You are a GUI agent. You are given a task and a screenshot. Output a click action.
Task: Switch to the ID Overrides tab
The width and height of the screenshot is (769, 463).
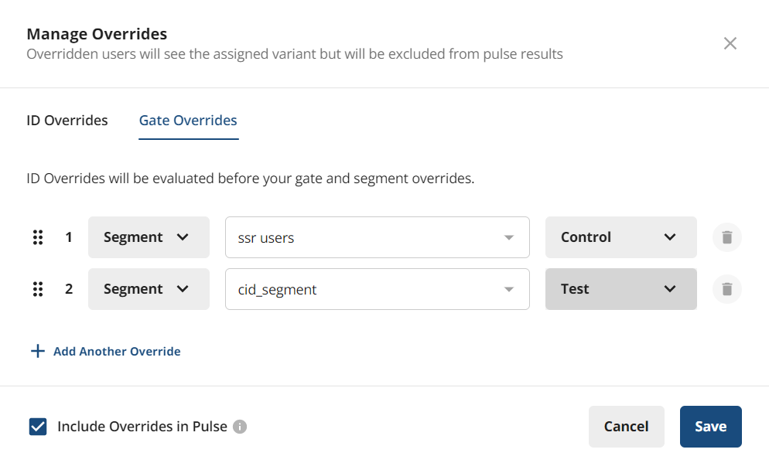[67, 121]
